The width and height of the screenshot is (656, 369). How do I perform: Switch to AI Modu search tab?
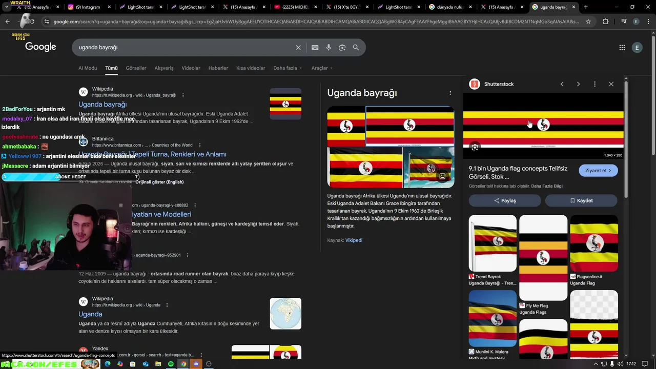click(x=88, y=68)
